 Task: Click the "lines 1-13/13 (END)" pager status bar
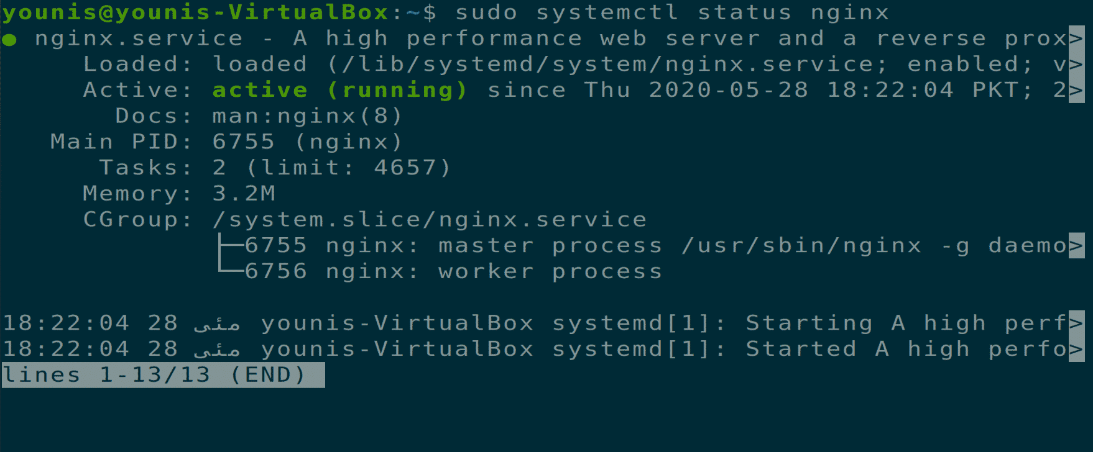(x=163, y=375)
